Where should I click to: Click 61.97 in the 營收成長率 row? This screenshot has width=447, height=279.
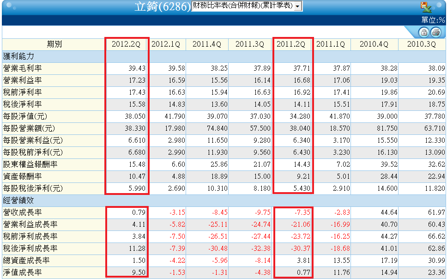pos(436,212)
